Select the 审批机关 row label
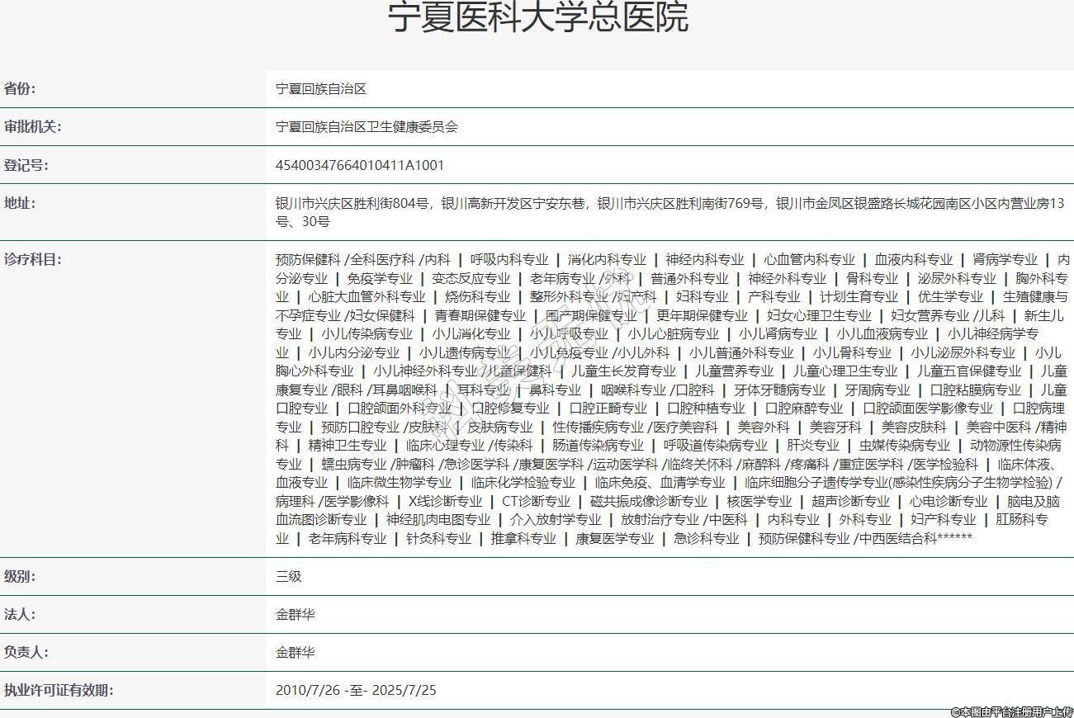The height and width of the screenshot is (718, 1074). click(32, 127)
